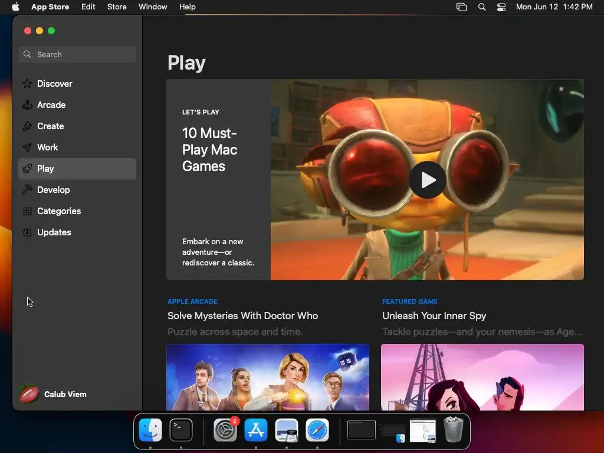Select the Create paintbrush icon
This screenshot has height=453, width=604.
coord(27,126)
